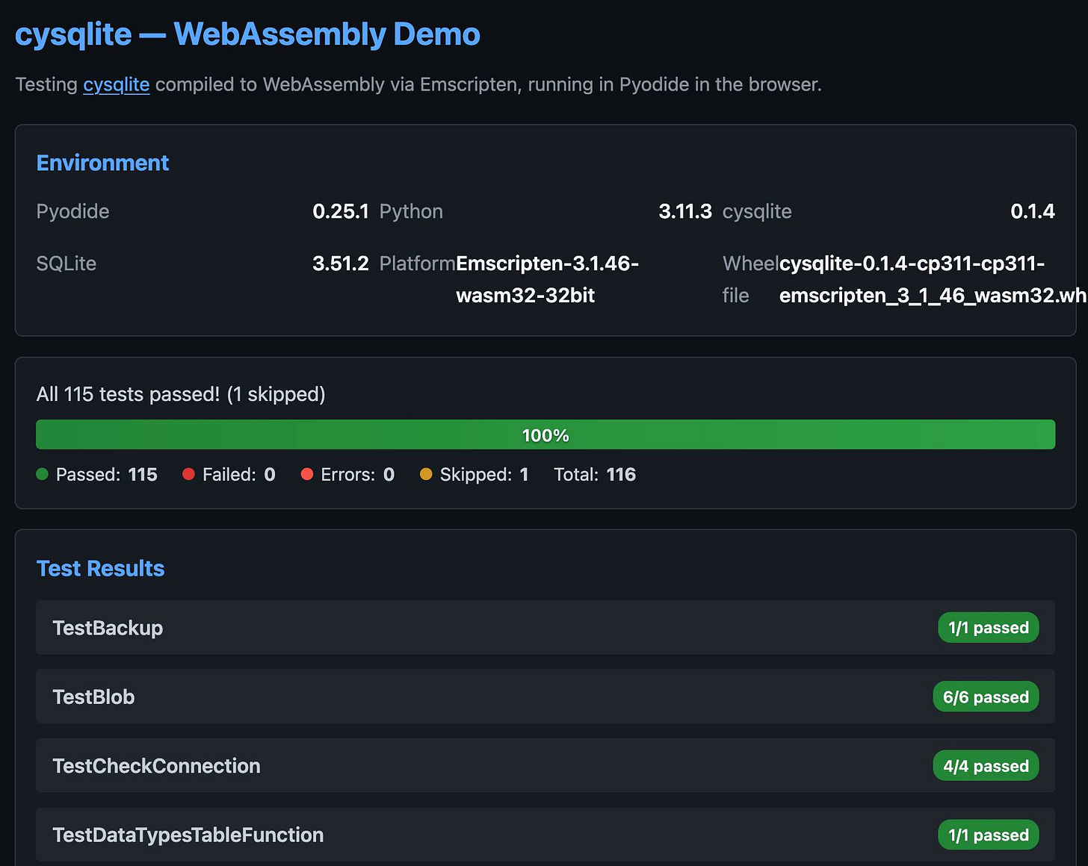Click the wheel file name text
Image resolution: width=1088 pixels, height=866 pixels.
pyautogui.click(x=927, y=280)
